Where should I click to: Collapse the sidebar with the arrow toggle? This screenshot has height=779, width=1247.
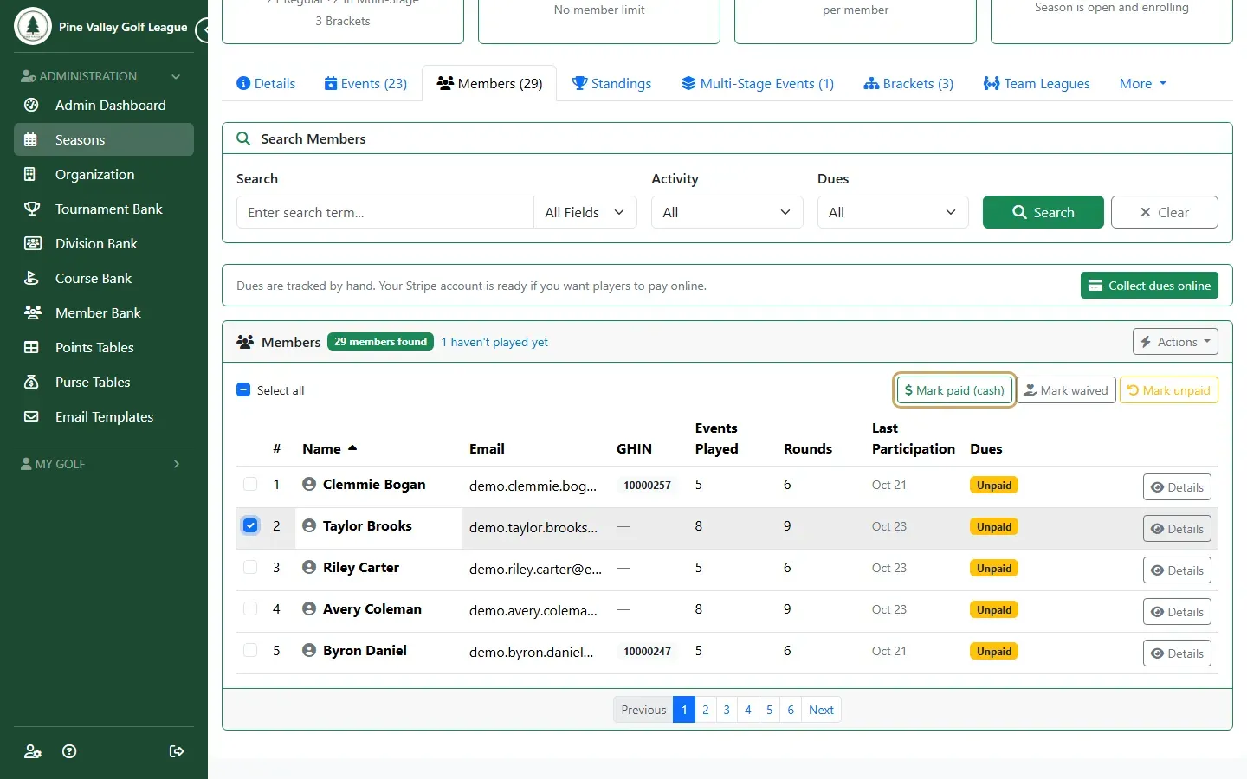click(x=204, y=30)
